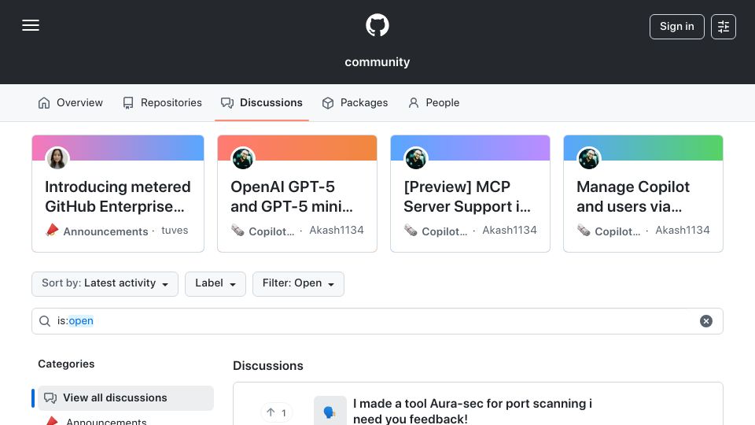755x425 pixels.
Task: Expand the Label filter dropdown
Action: (x=215, y=283)
